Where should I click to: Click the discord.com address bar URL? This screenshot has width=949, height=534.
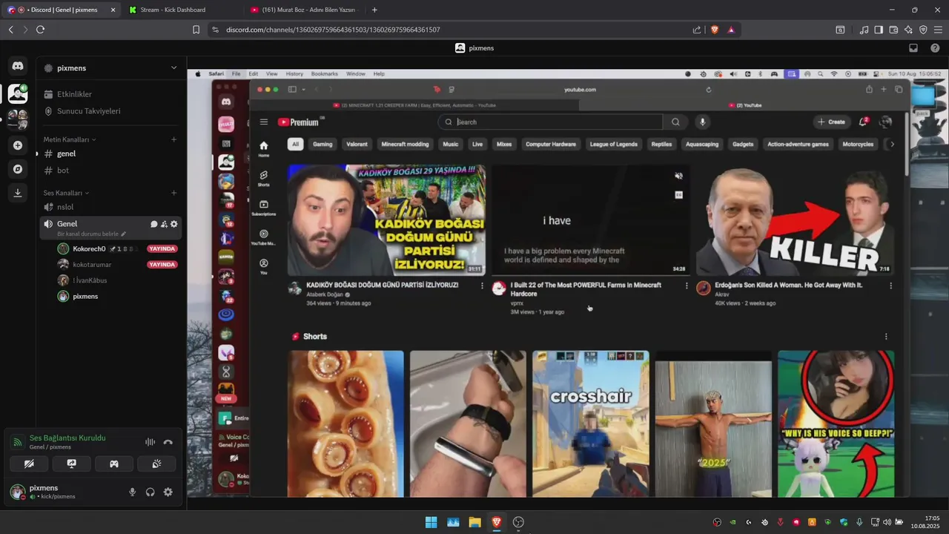[x=333, y=30]
